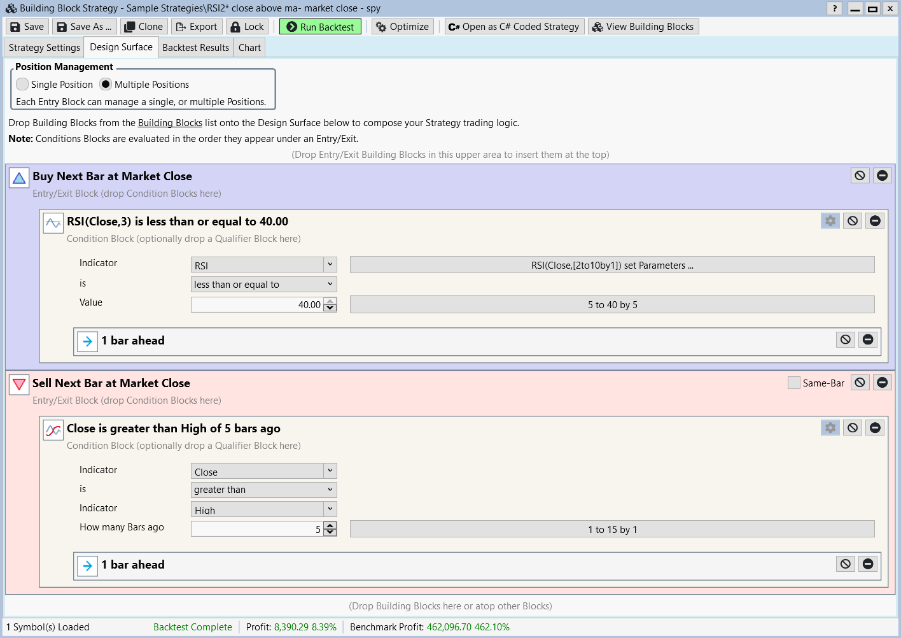Image resolution: width=901 pixels, height=638 pixels.
Task: Remove the 1 bar ahead qualifier under RSI
Action: click(868, 340)
